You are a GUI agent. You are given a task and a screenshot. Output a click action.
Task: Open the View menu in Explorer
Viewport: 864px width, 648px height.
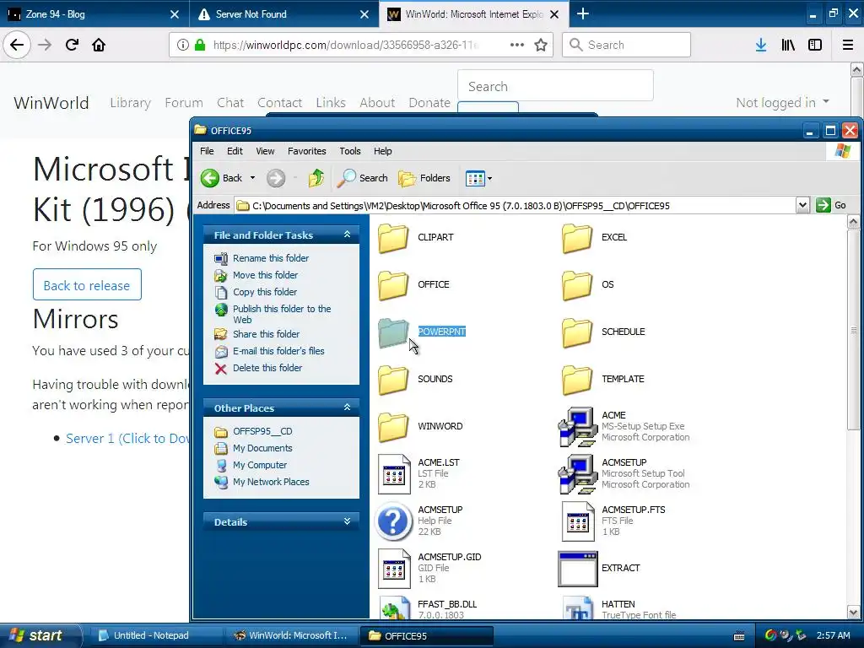(265, 151)
